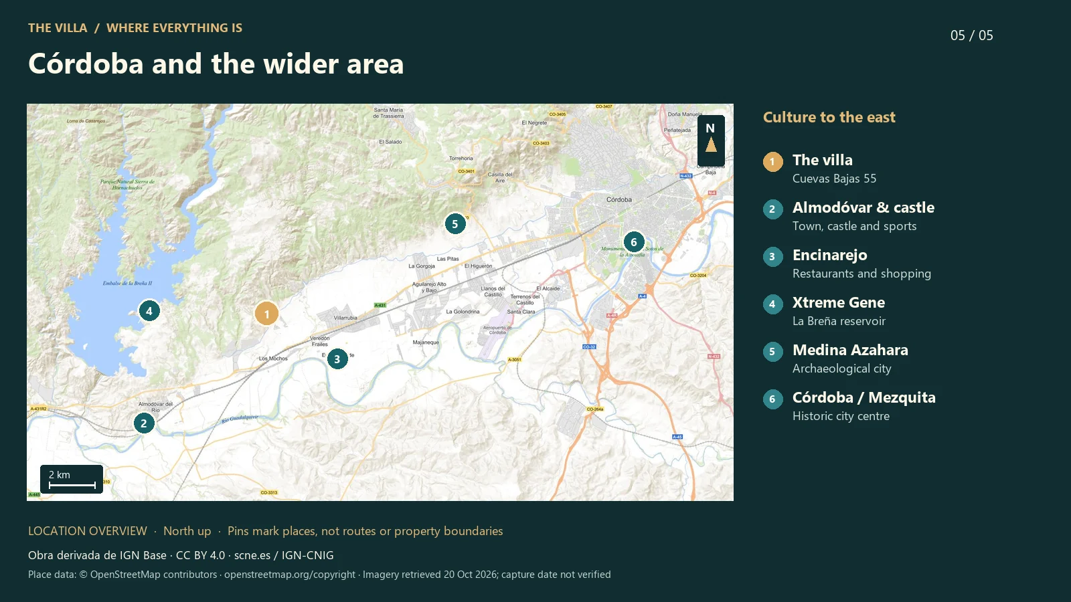Select map pin 2 near Almodóvar del Río
Screen dimensions: 1071x602
[x=144, y=423]
